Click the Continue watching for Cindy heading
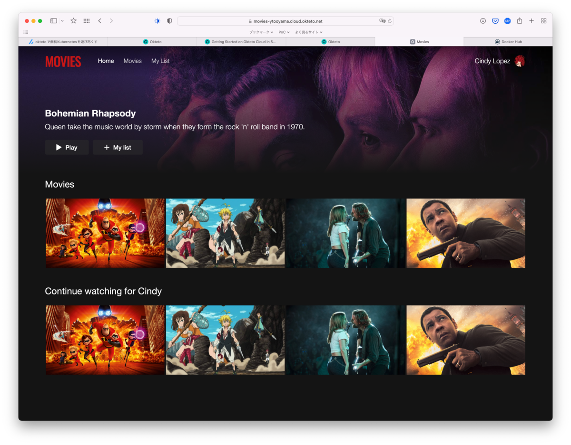 pyautogui.click(x=103, y=291)
